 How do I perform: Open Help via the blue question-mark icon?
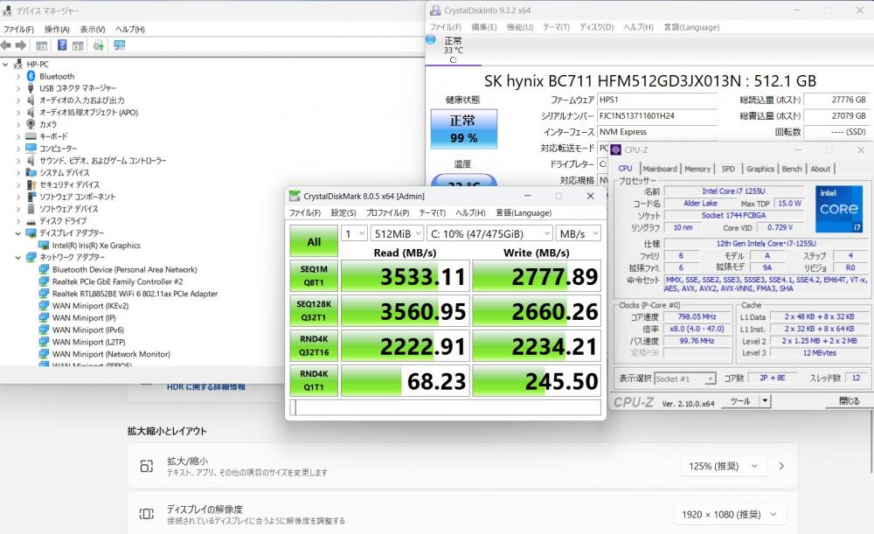[62, 45]
